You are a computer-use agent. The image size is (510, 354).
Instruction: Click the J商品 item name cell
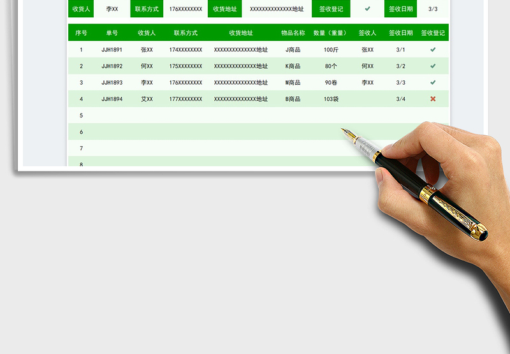click(x=293, y=50)
